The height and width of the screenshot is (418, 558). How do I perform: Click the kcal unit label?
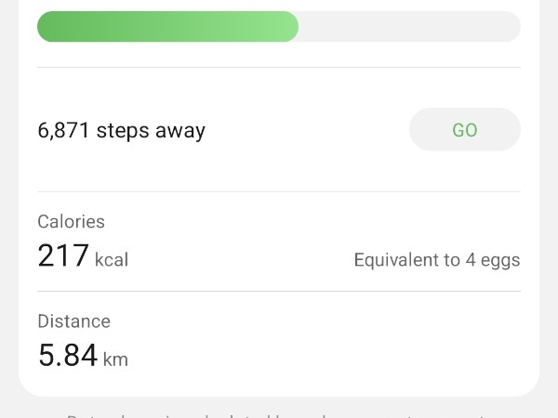tap(112, 259)
